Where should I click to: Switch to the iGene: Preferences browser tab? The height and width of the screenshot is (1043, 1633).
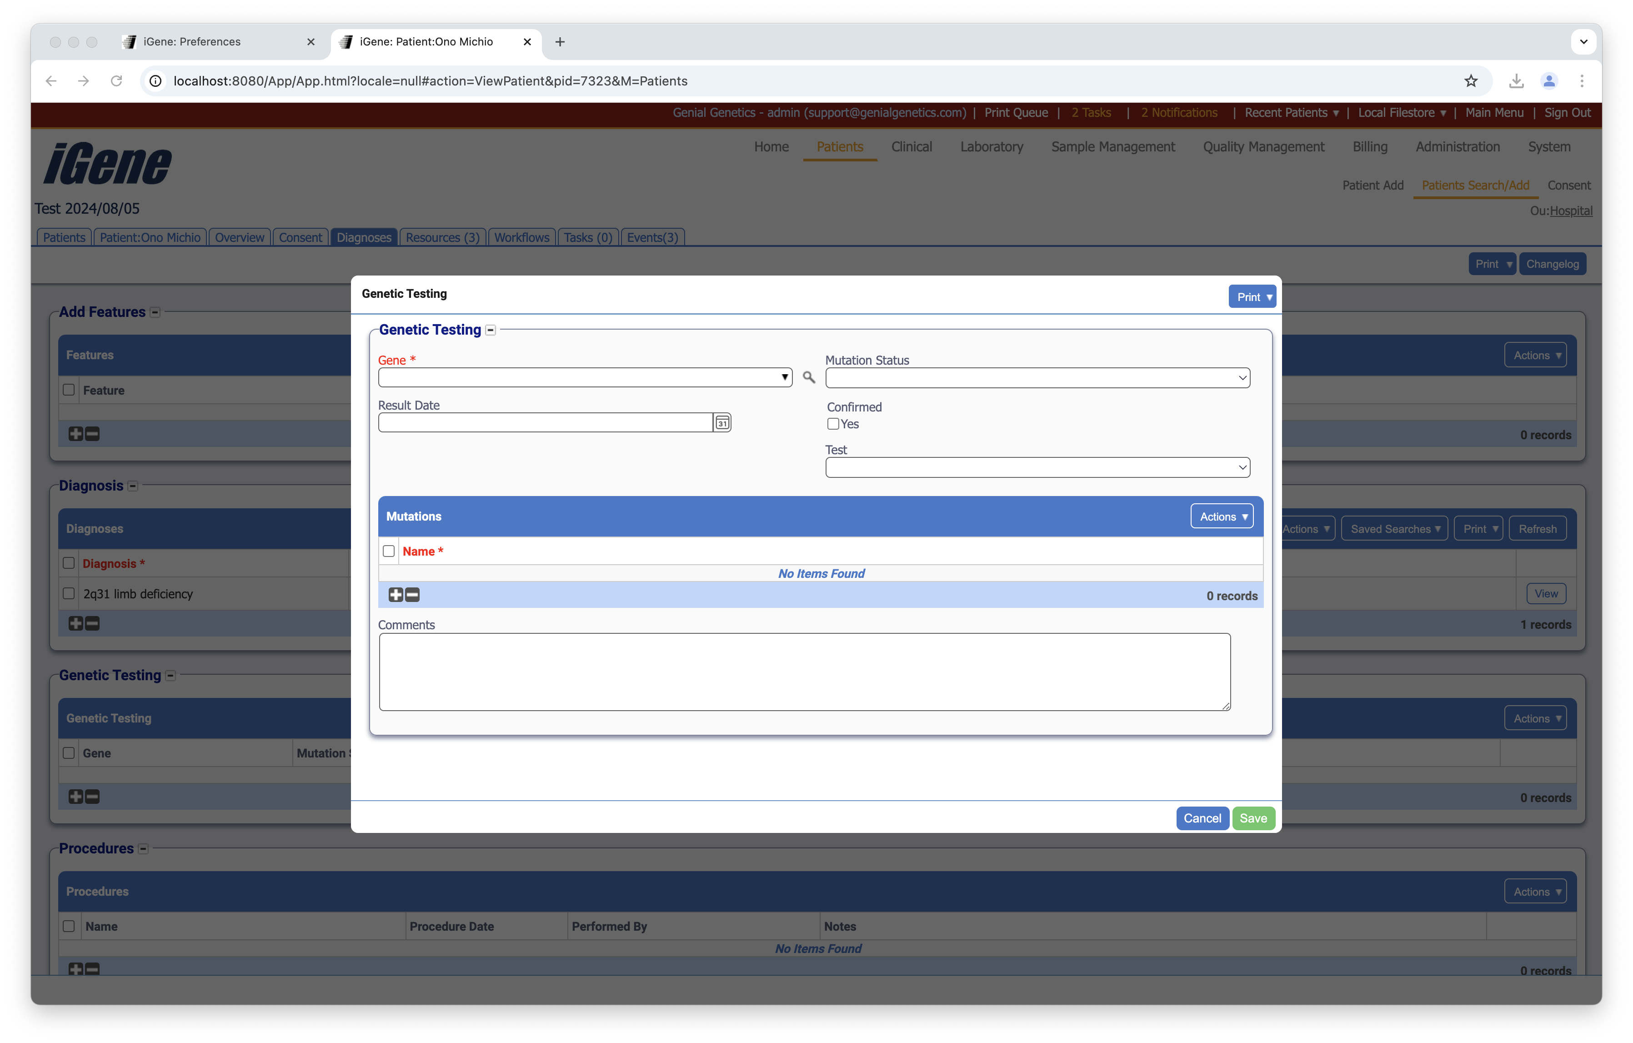click(x=192, y=42)
